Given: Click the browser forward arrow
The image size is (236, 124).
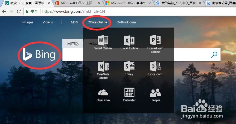Looking at the screenshot, I should (x=11, y=11).
